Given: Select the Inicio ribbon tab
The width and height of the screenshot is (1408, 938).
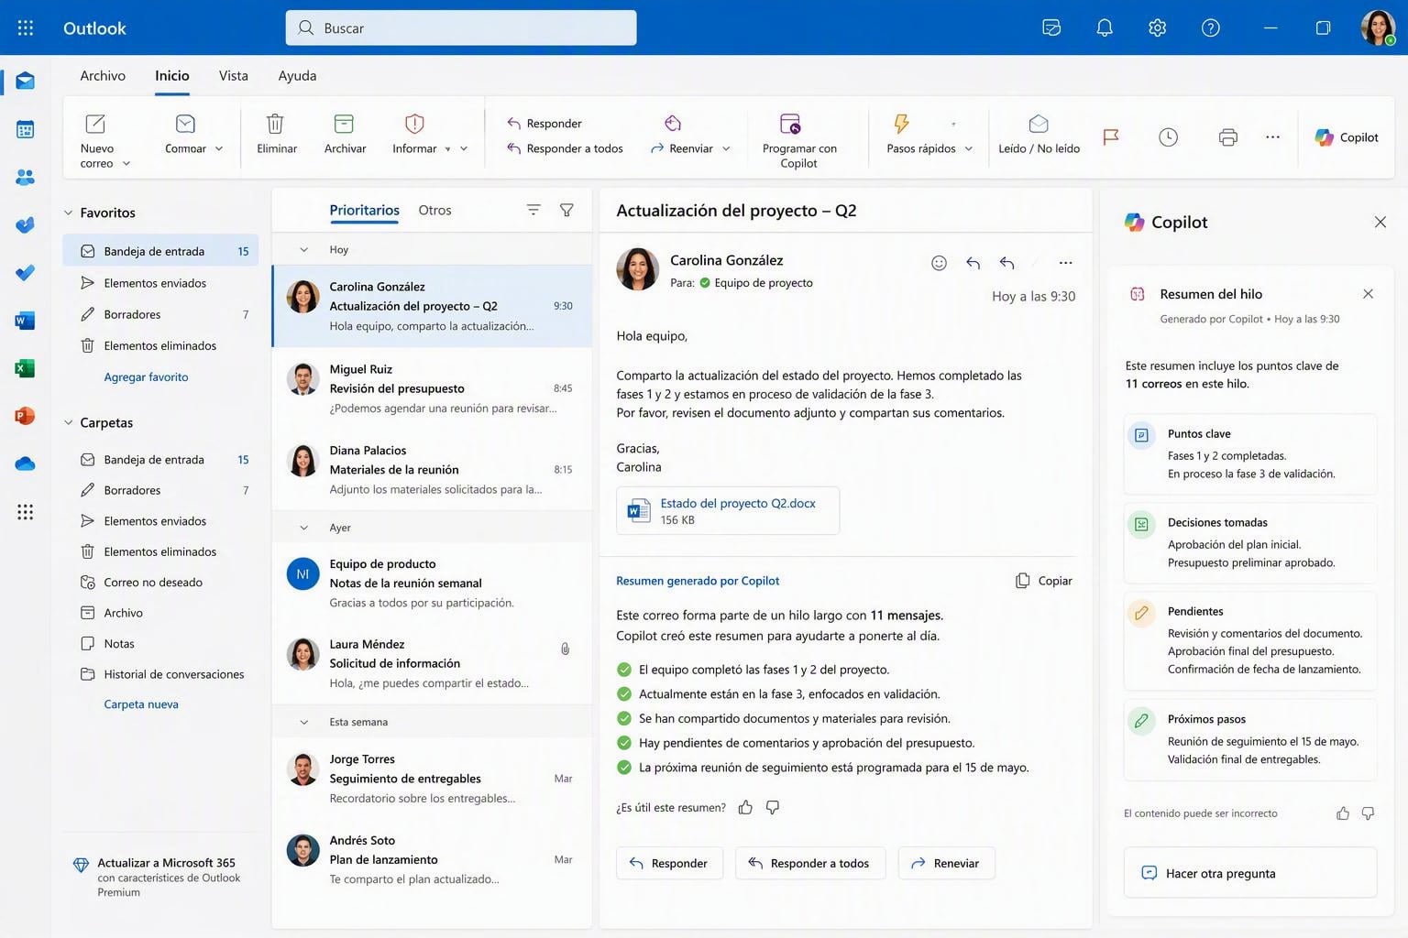Looking at the screenshot, I should pos(172,75).
